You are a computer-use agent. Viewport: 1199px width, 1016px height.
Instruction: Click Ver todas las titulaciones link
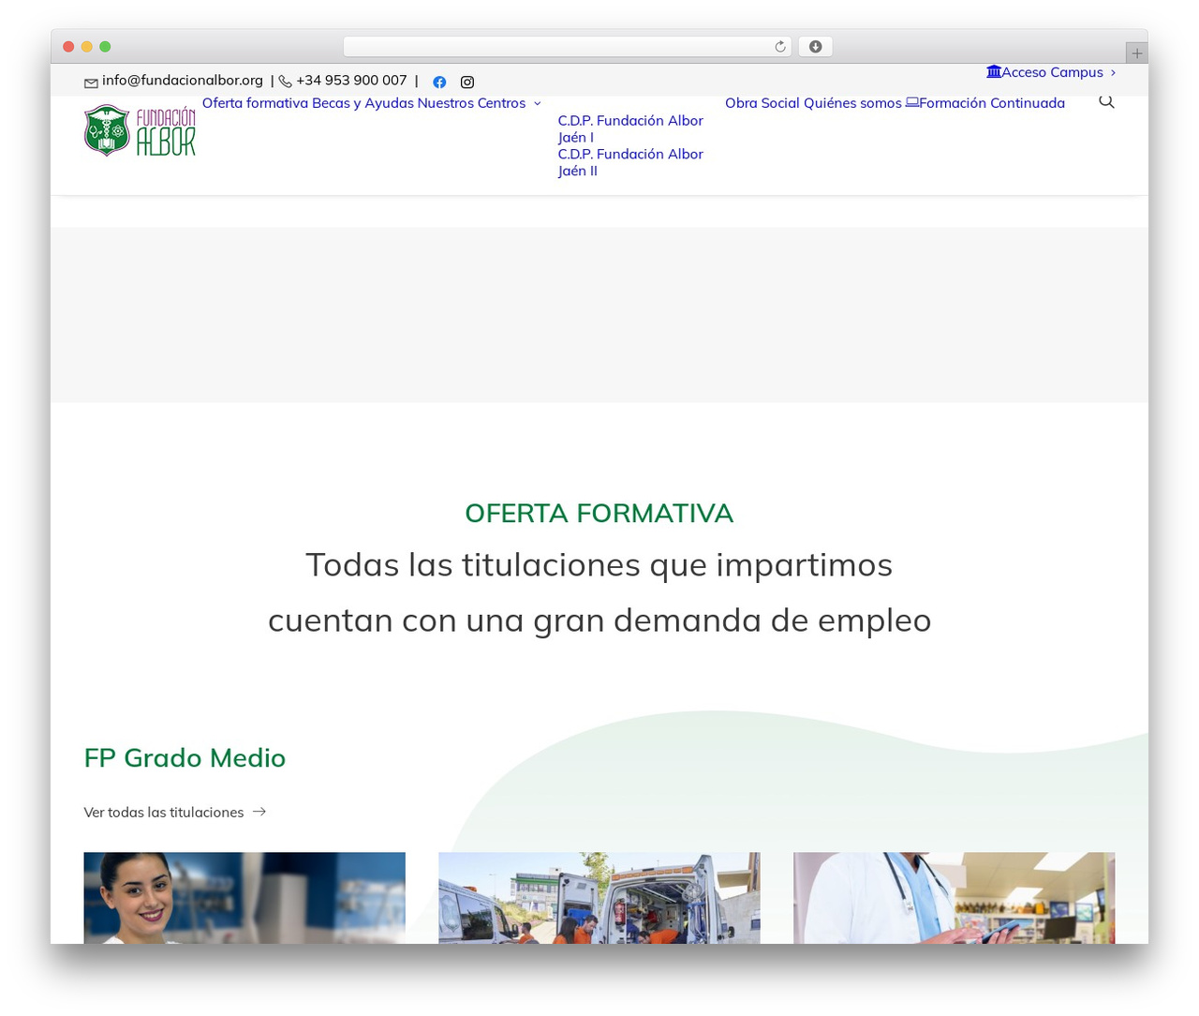pos(164,813)
